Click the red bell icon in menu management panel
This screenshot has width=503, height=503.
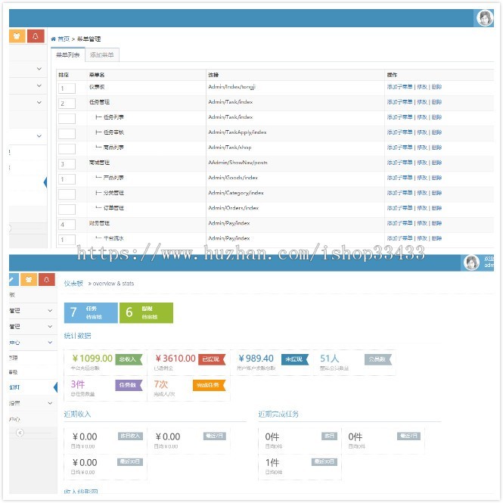point(36,36)
